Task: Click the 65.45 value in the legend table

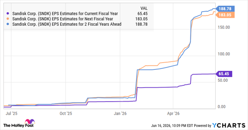Action: point(142,14)
